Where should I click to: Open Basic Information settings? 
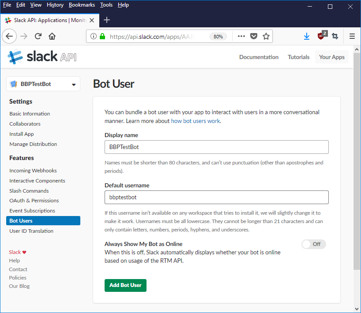pyautogui.click(x=30, y=114)
